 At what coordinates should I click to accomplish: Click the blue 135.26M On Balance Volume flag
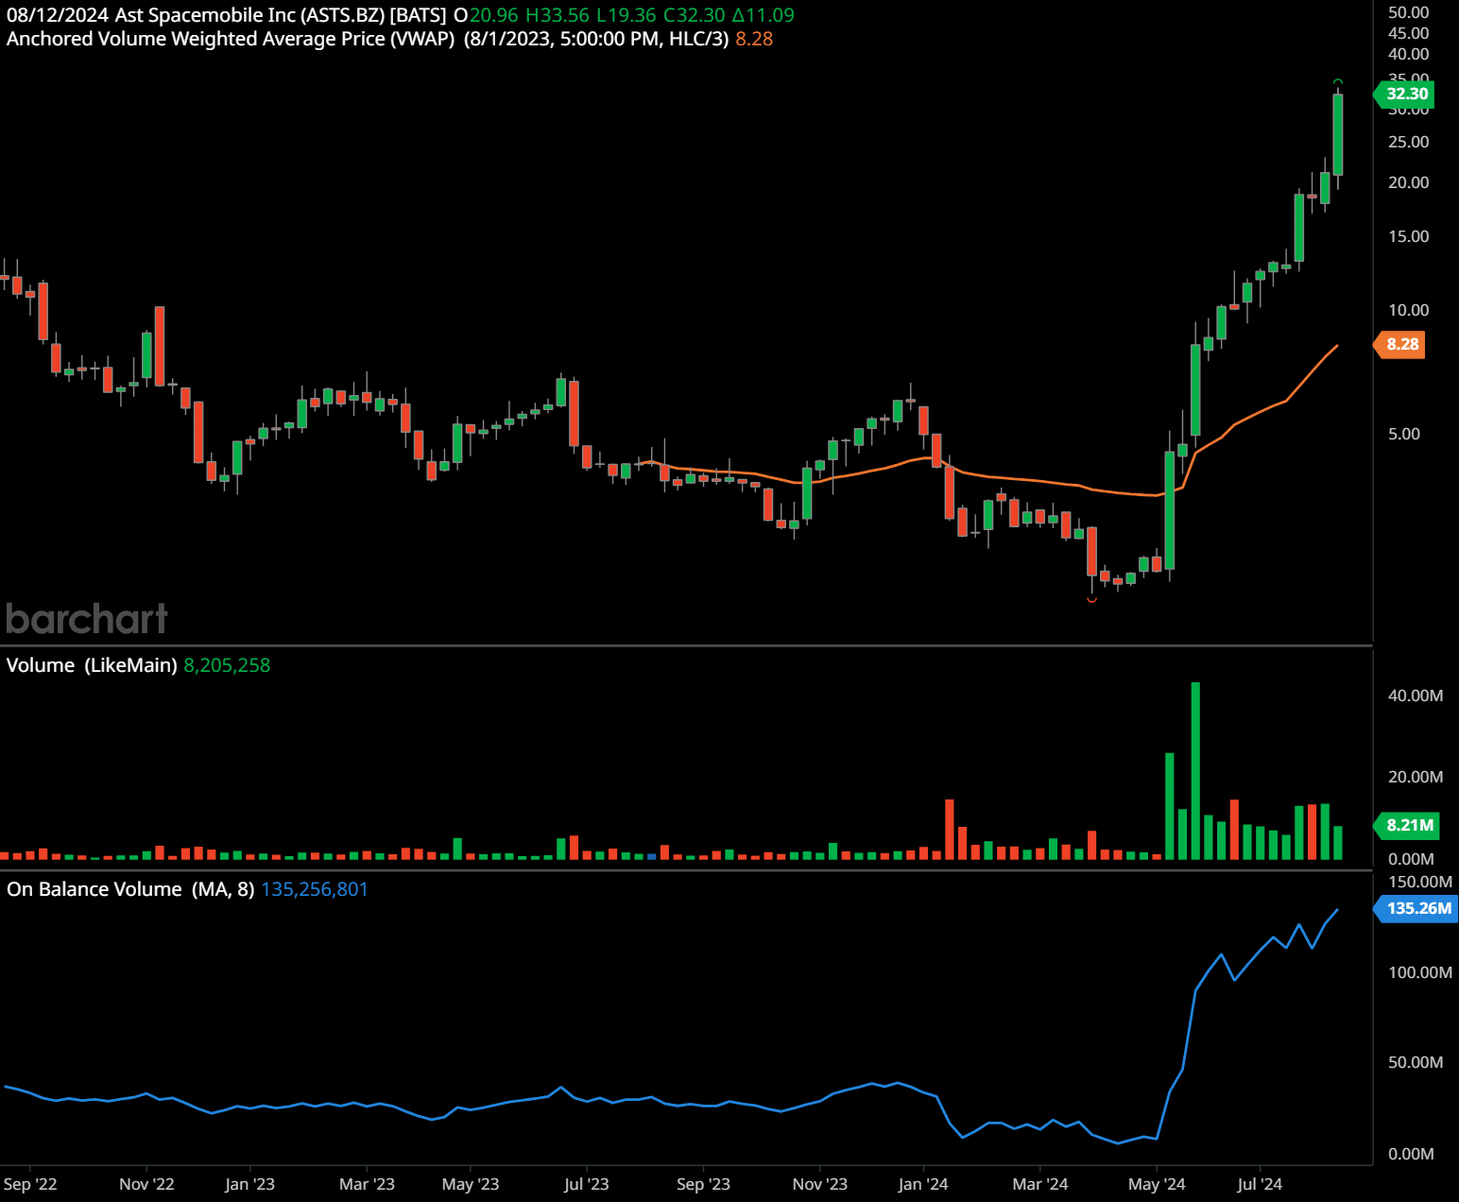click(1417, 908)
